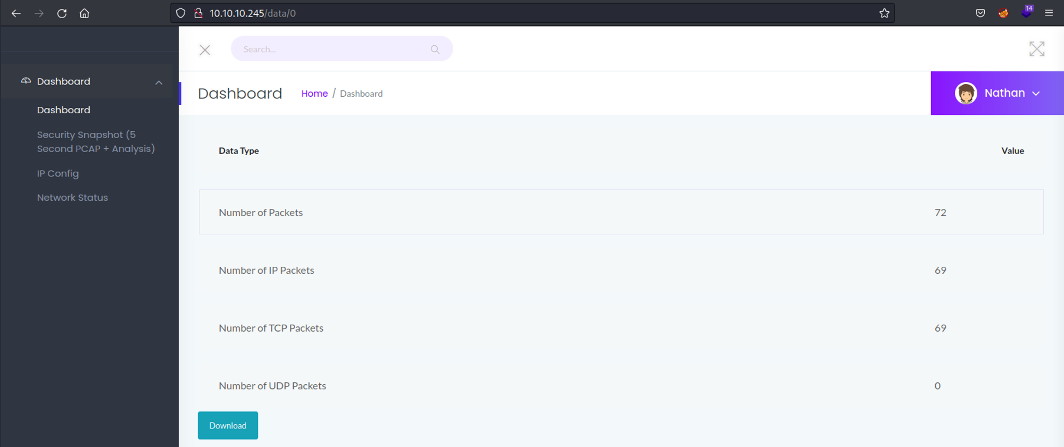The image size is (1064, 447).
Task: Click the Download button
Action: [x=228, y=425]
